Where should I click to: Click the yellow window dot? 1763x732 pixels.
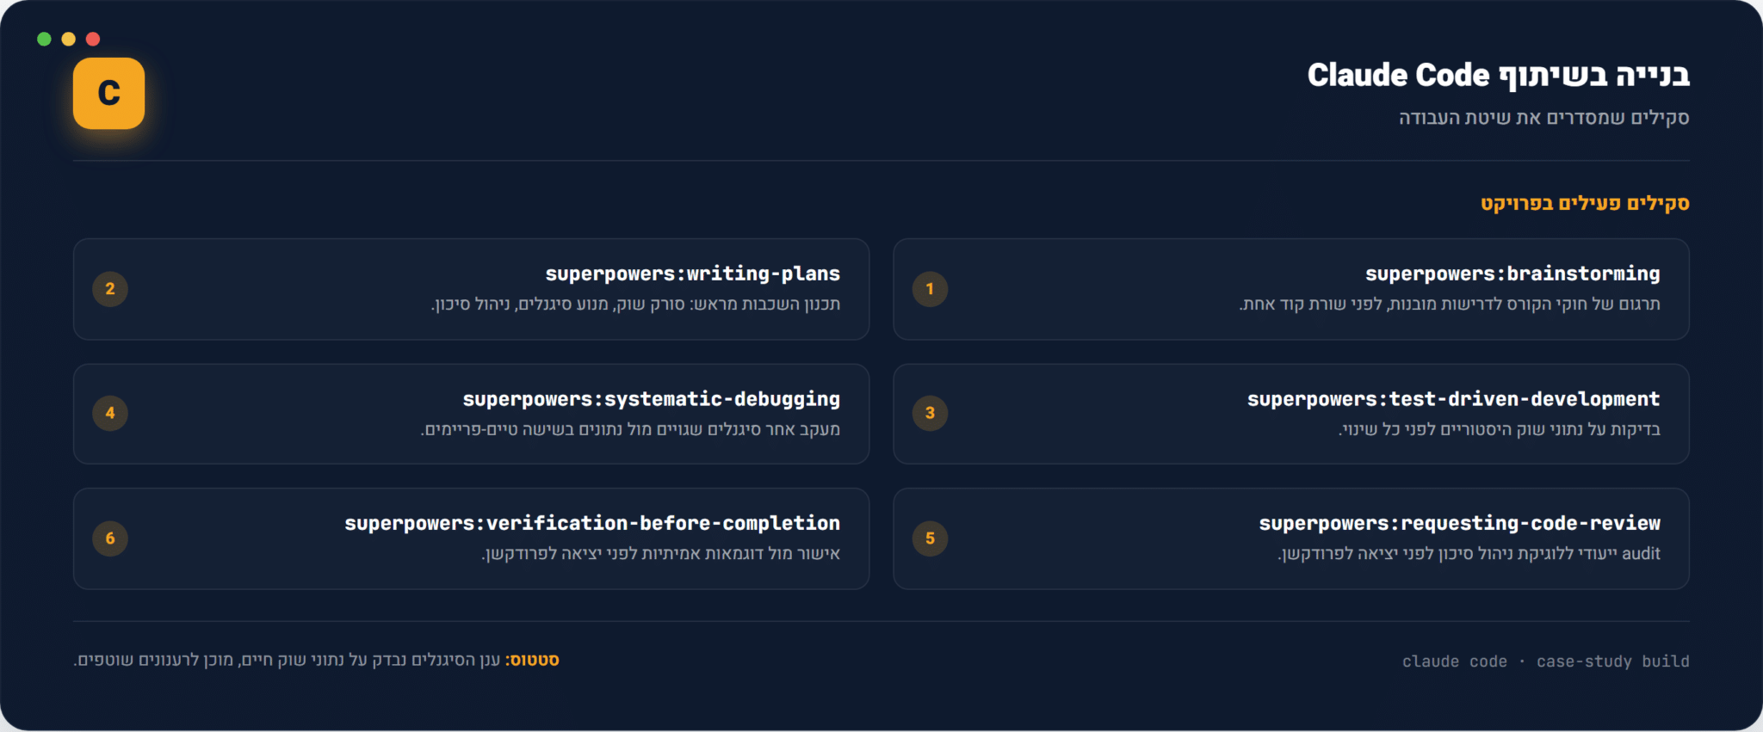pos(69,39)
